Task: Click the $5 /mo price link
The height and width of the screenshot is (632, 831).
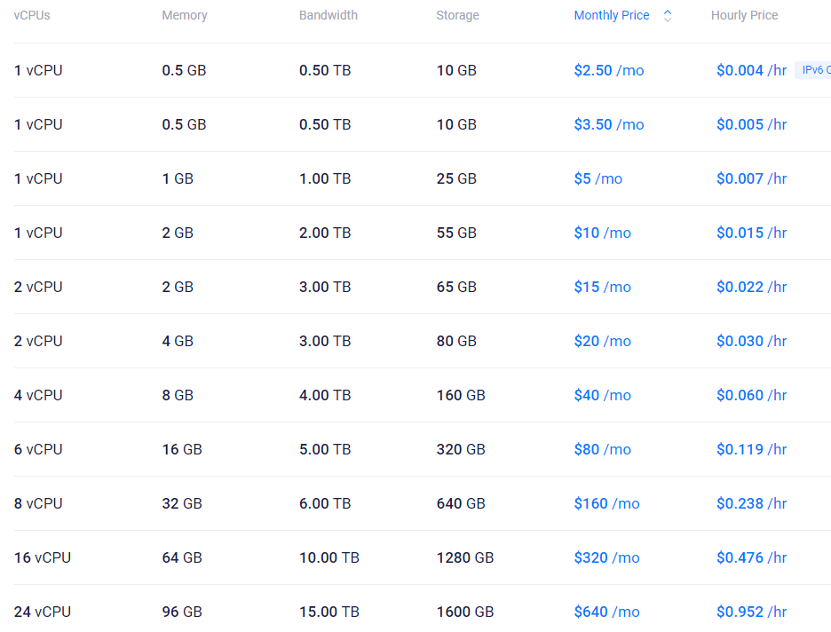Action: [x=598, y=178]
